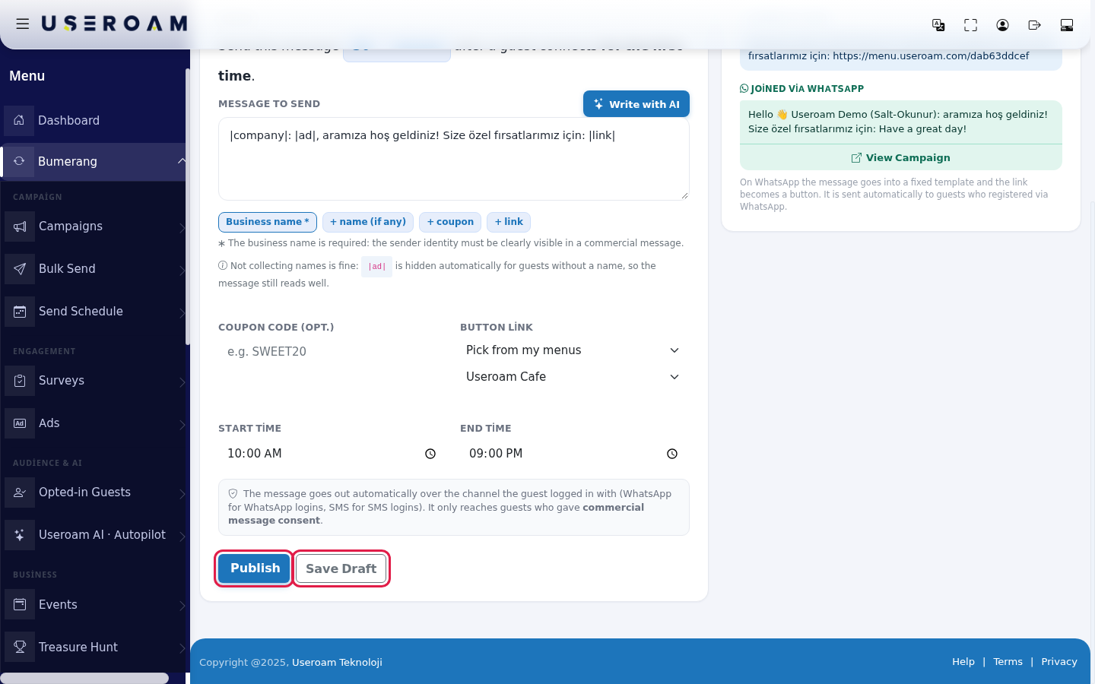Click the logout icon in header
This screenshot has height=684, width=1095.
click(x=1034, y=25)
